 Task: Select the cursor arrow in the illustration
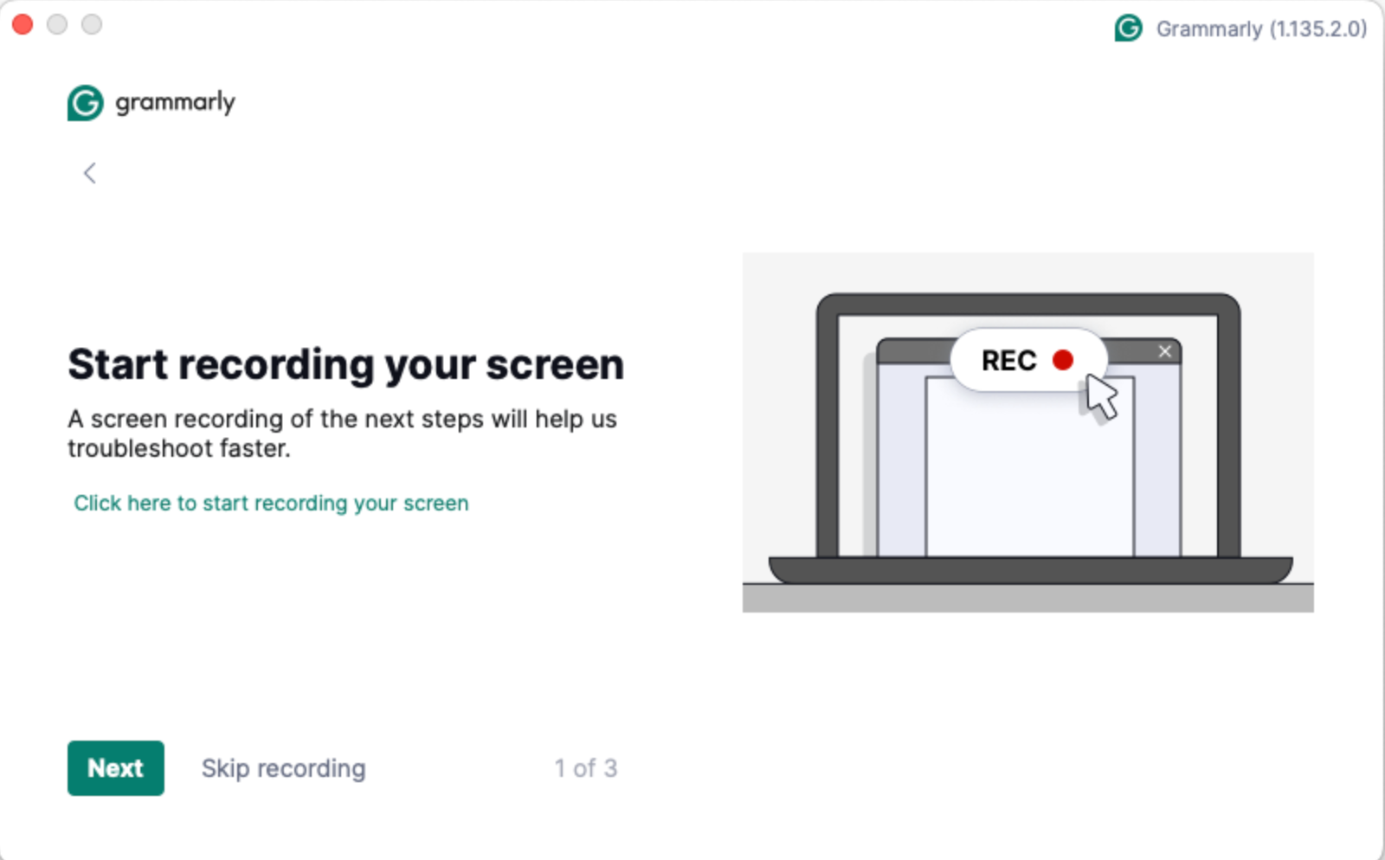(x=1099, y=398)
